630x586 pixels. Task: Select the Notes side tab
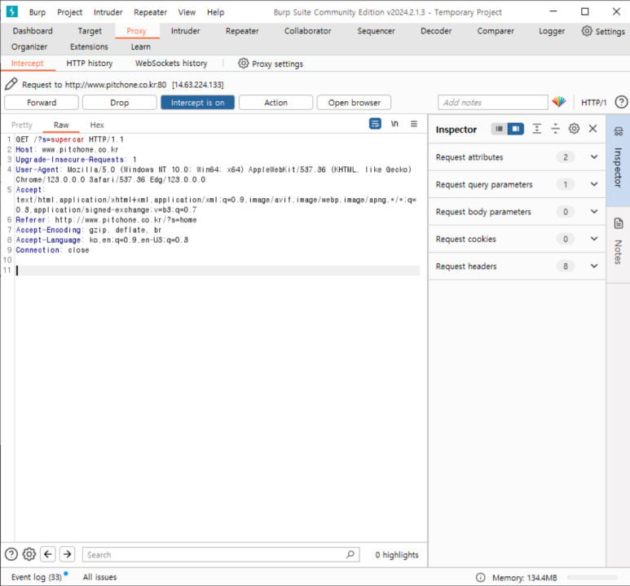point(618,245)
